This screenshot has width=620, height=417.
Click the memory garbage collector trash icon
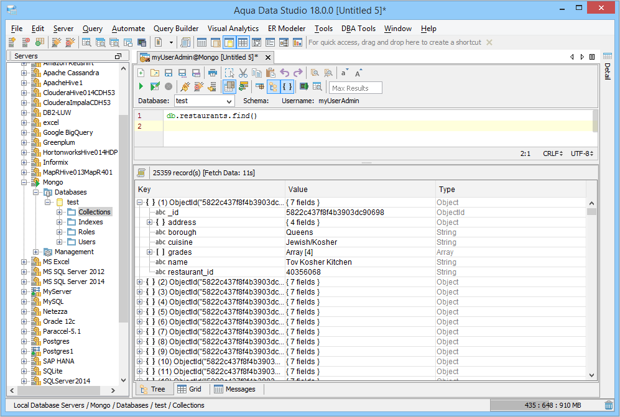pyautogui.click(x=608, y=405)
